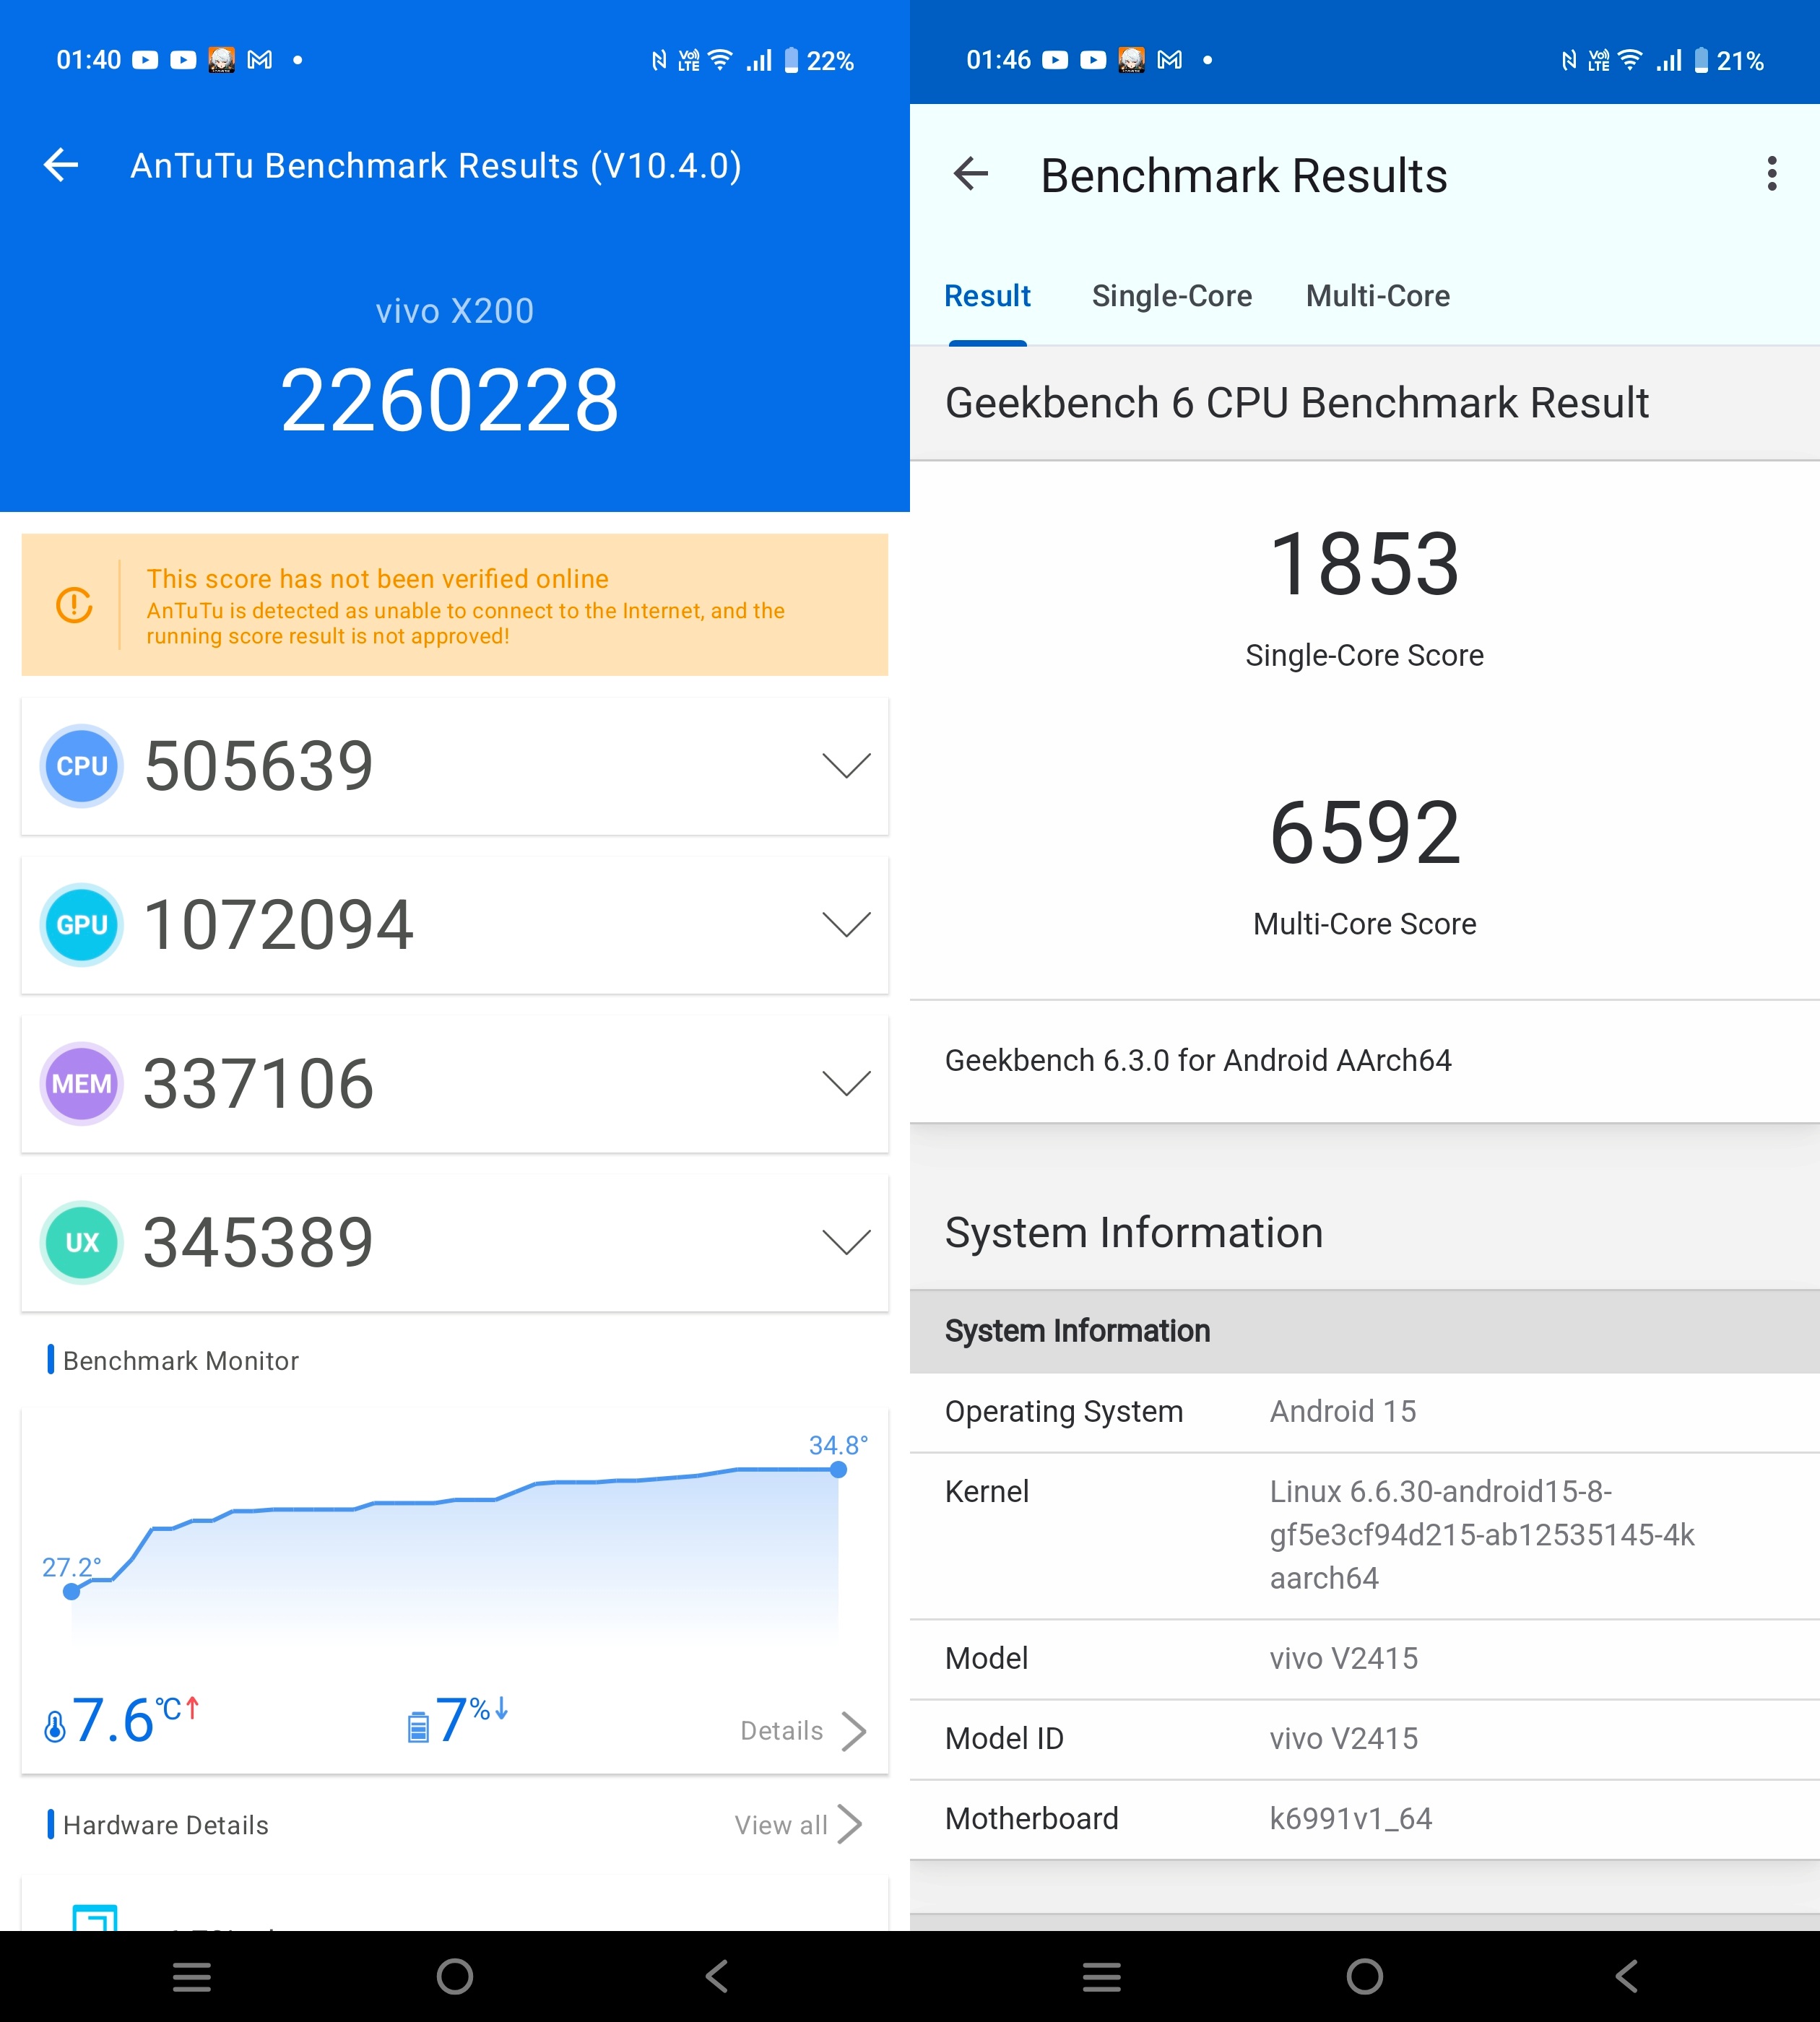The width and height of the screenshot is (1820, 2022).
Task: Tap the single-core score 1853
Action: [x=1365, y=564]
